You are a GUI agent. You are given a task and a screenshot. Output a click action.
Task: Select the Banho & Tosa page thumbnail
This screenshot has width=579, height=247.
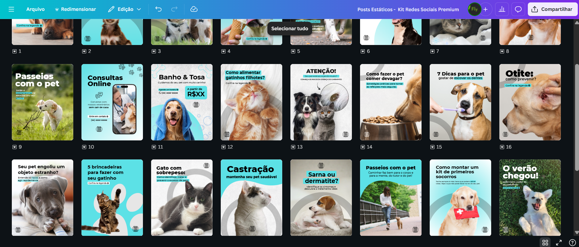click(x=182, y=102)
